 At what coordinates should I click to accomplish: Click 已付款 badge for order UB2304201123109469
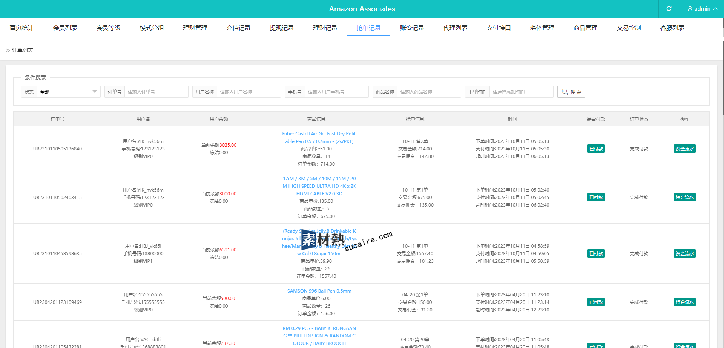tap(596, 302)
